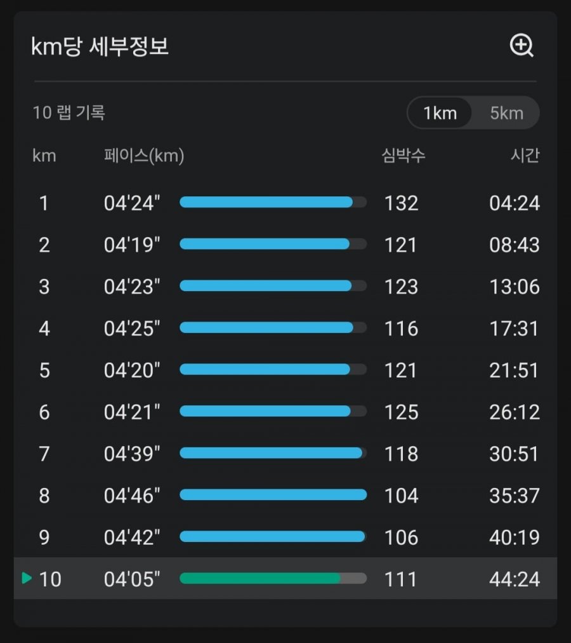
Task: Switch lap interval to 5km
Action: tap(507, 112)
